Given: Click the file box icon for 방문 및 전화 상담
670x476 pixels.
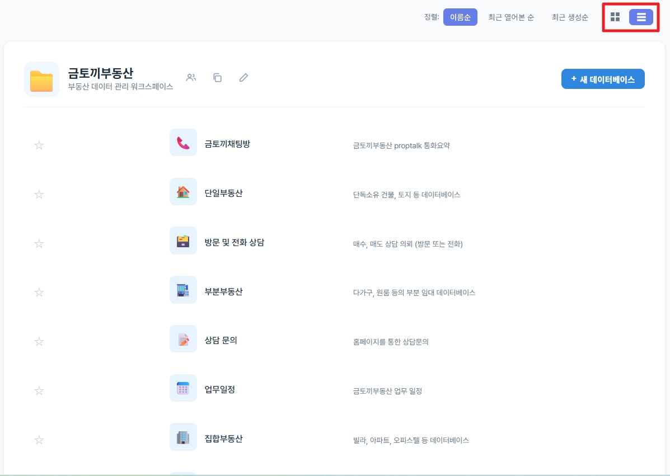Looking at the screenshot, I should point(183,241).
